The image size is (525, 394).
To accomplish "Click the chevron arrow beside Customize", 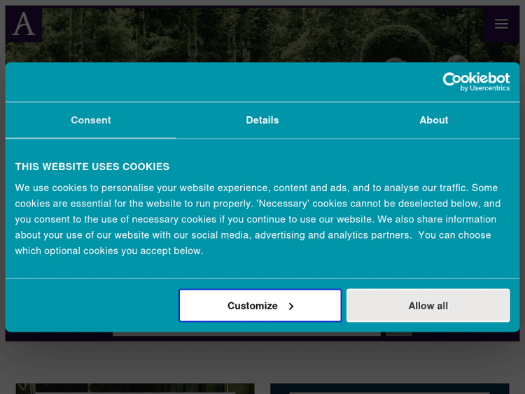I will [x=291, y=306].
